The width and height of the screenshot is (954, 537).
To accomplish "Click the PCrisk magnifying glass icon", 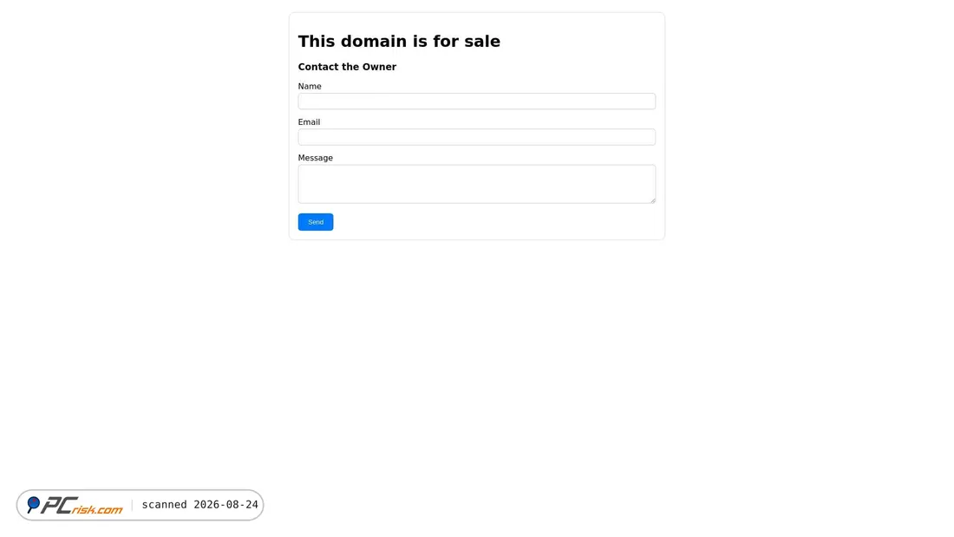I will click(34, 504).
